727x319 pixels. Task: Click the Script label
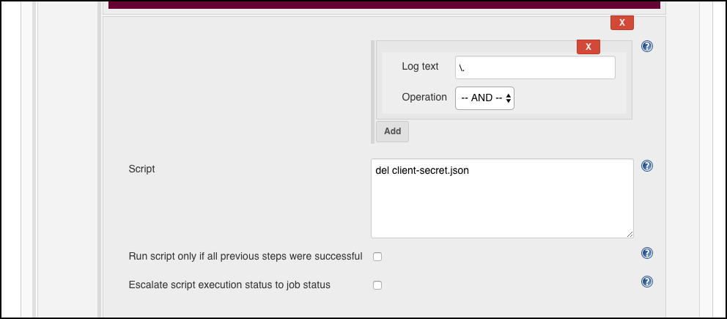coord(142,169)
